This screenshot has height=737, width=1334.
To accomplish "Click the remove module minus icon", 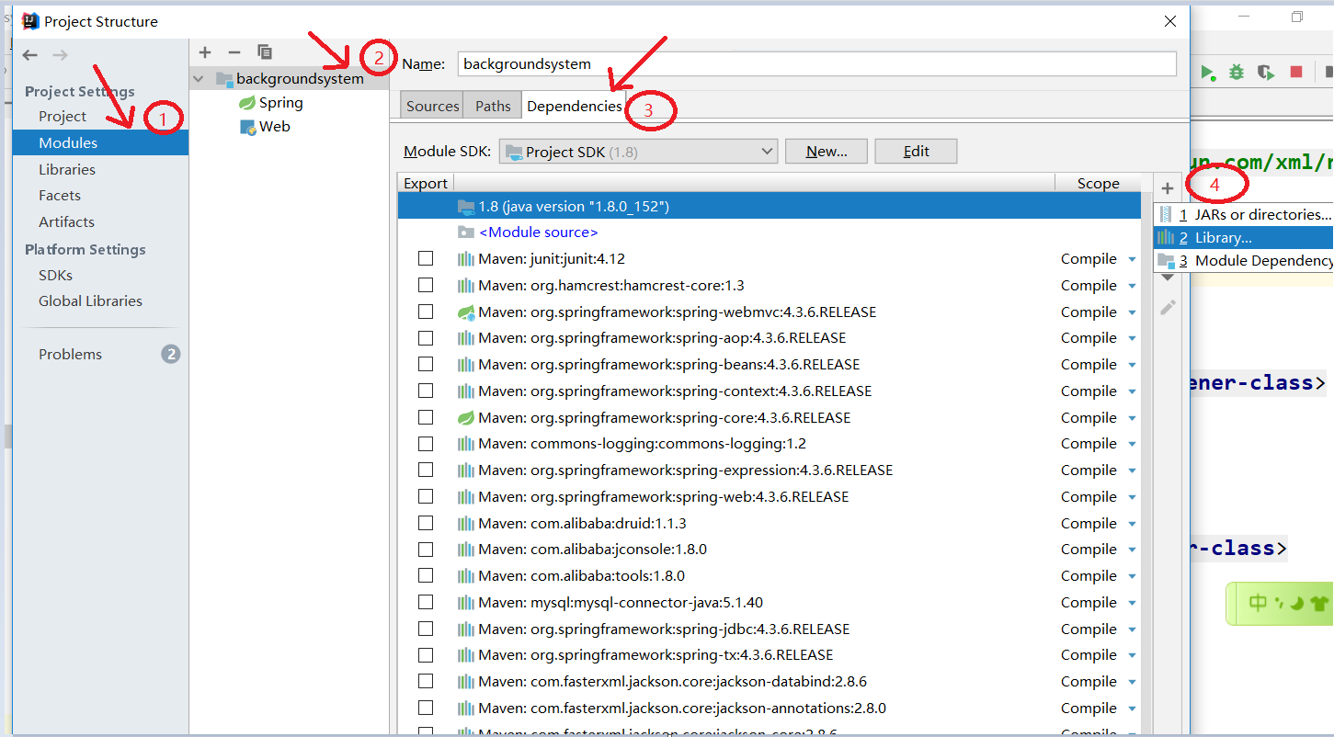I will tap(234, 52).
